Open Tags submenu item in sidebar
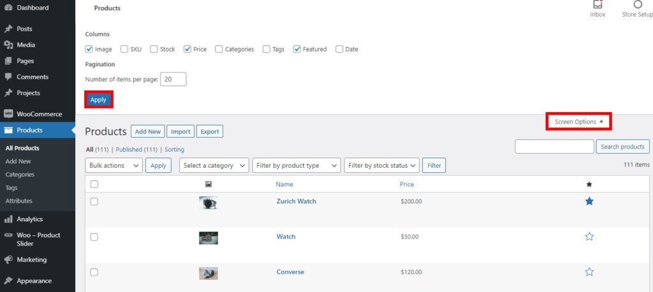 (x=11, y=188)
